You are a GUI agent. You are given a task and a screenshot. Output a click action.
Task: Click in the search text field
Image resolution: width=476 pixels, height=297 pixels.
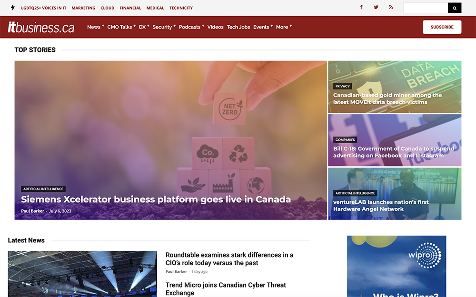pyautogui.click(x=426, y=8)
